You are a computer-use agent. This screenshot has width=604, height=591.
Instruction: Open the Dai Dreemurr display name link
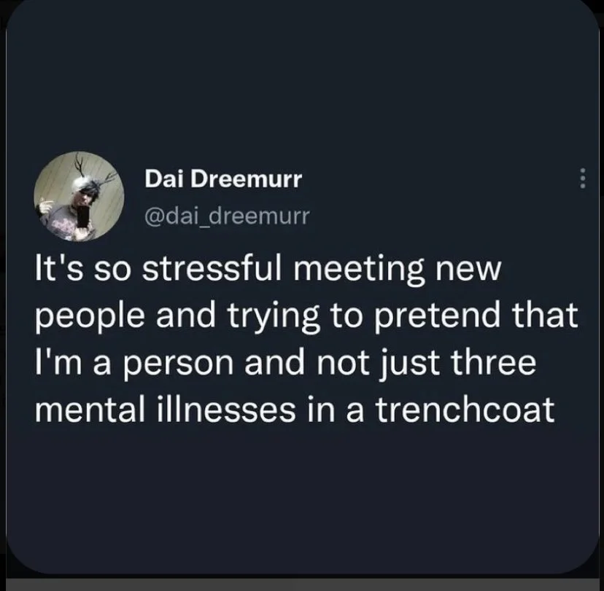pos(223,179)
